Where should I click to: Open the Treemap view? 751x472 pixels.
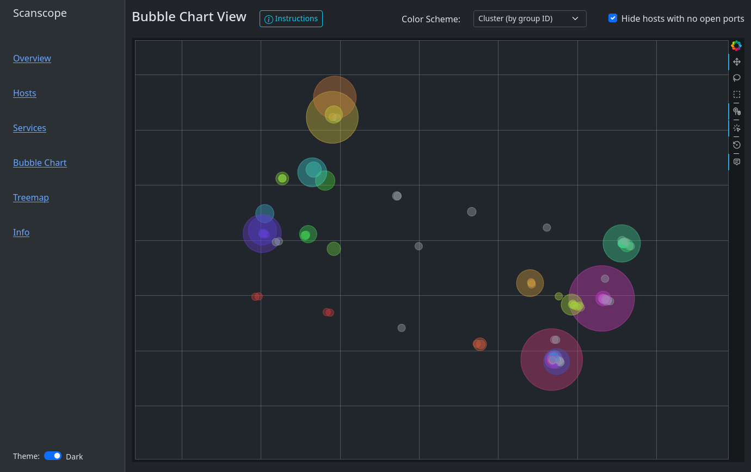[31, 197]
